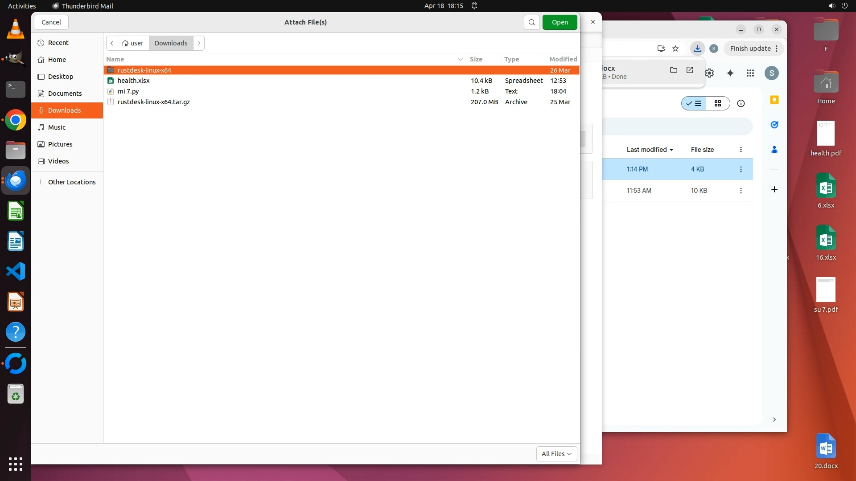Screen dimensions: 856x481
Task: Sort by Last modified dropdown arrow
Action: [671, 150]
